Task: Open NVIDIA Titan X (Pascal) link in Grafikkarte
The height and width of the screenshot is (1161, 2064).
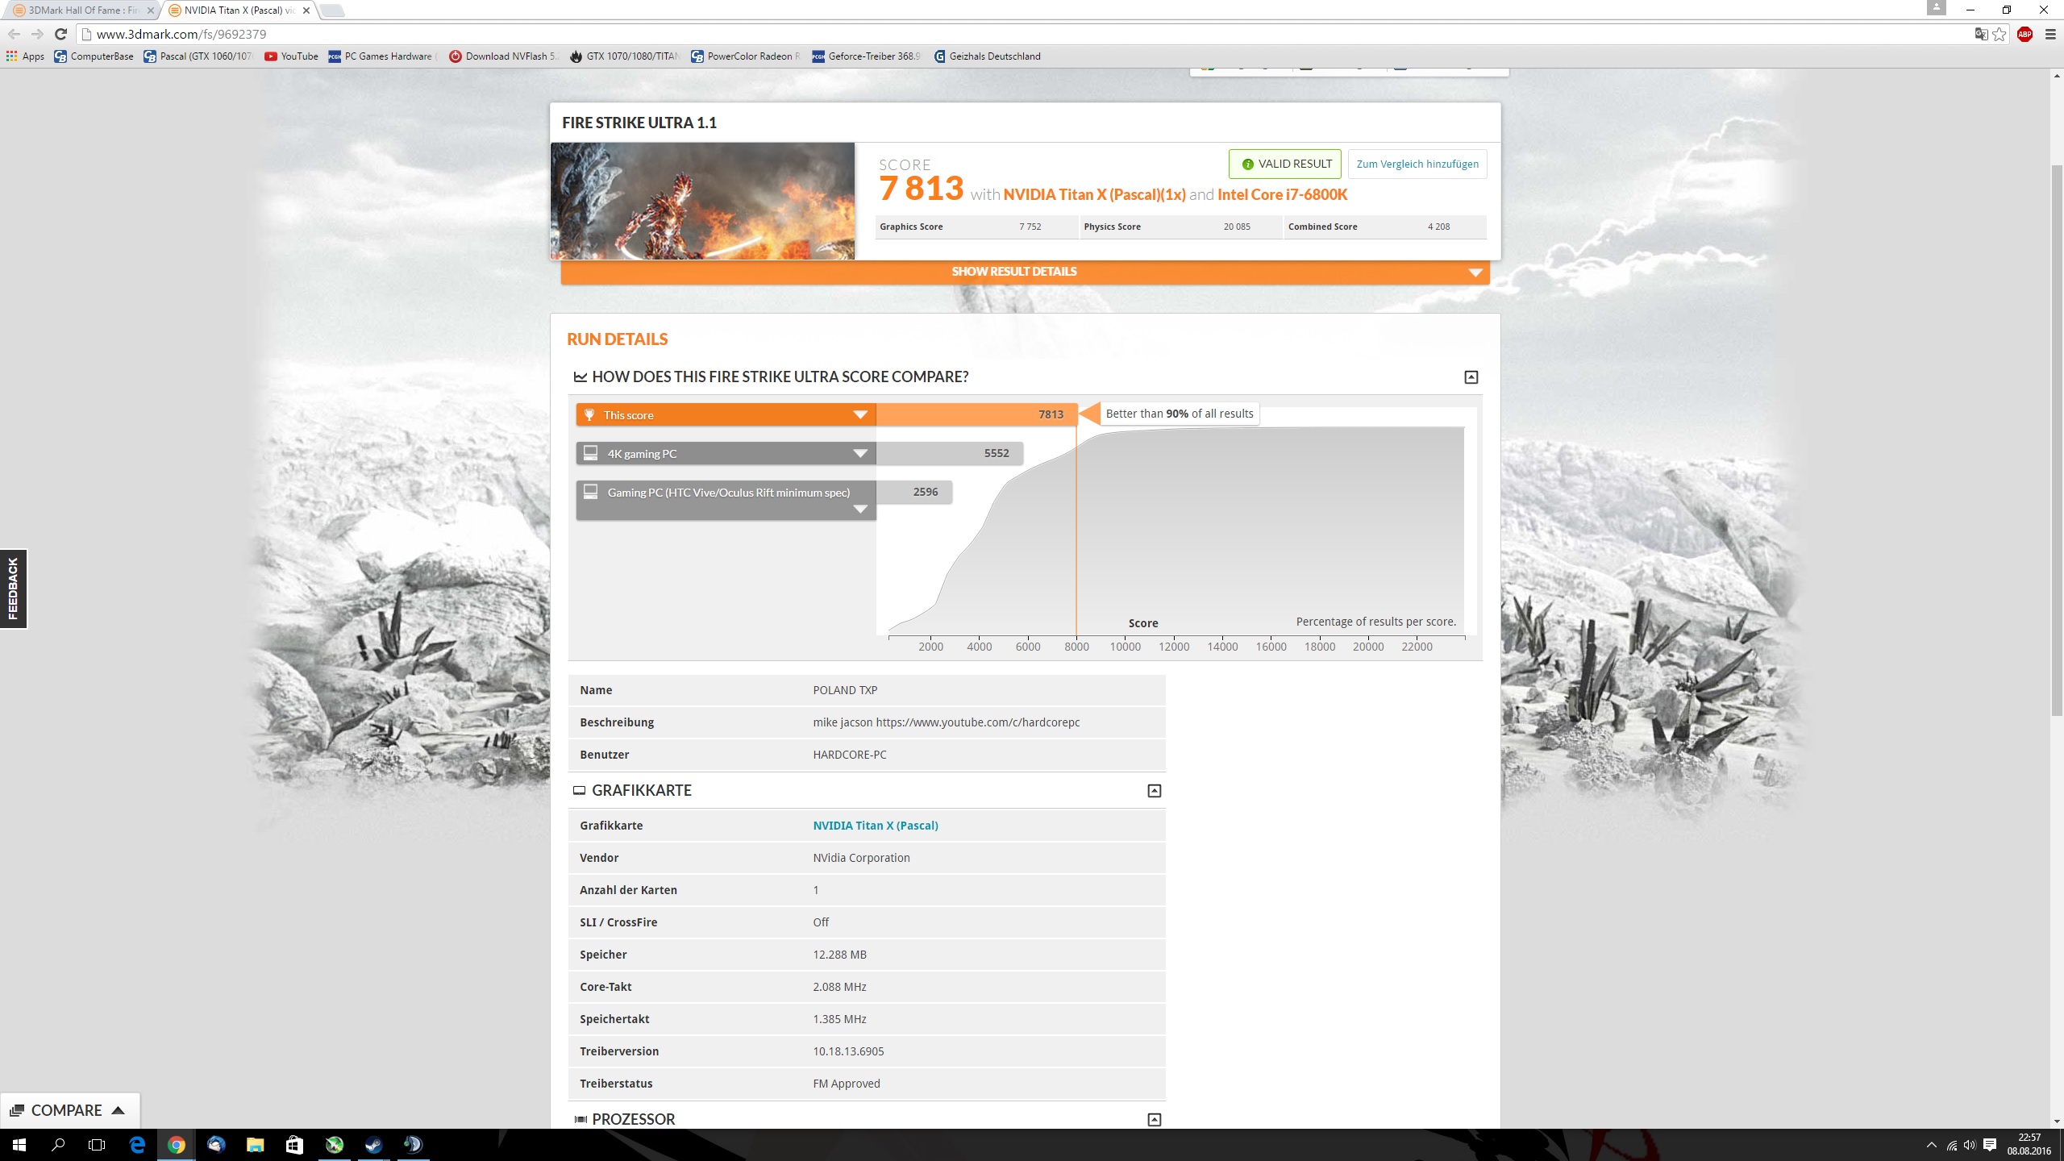Action: (875, 826)
